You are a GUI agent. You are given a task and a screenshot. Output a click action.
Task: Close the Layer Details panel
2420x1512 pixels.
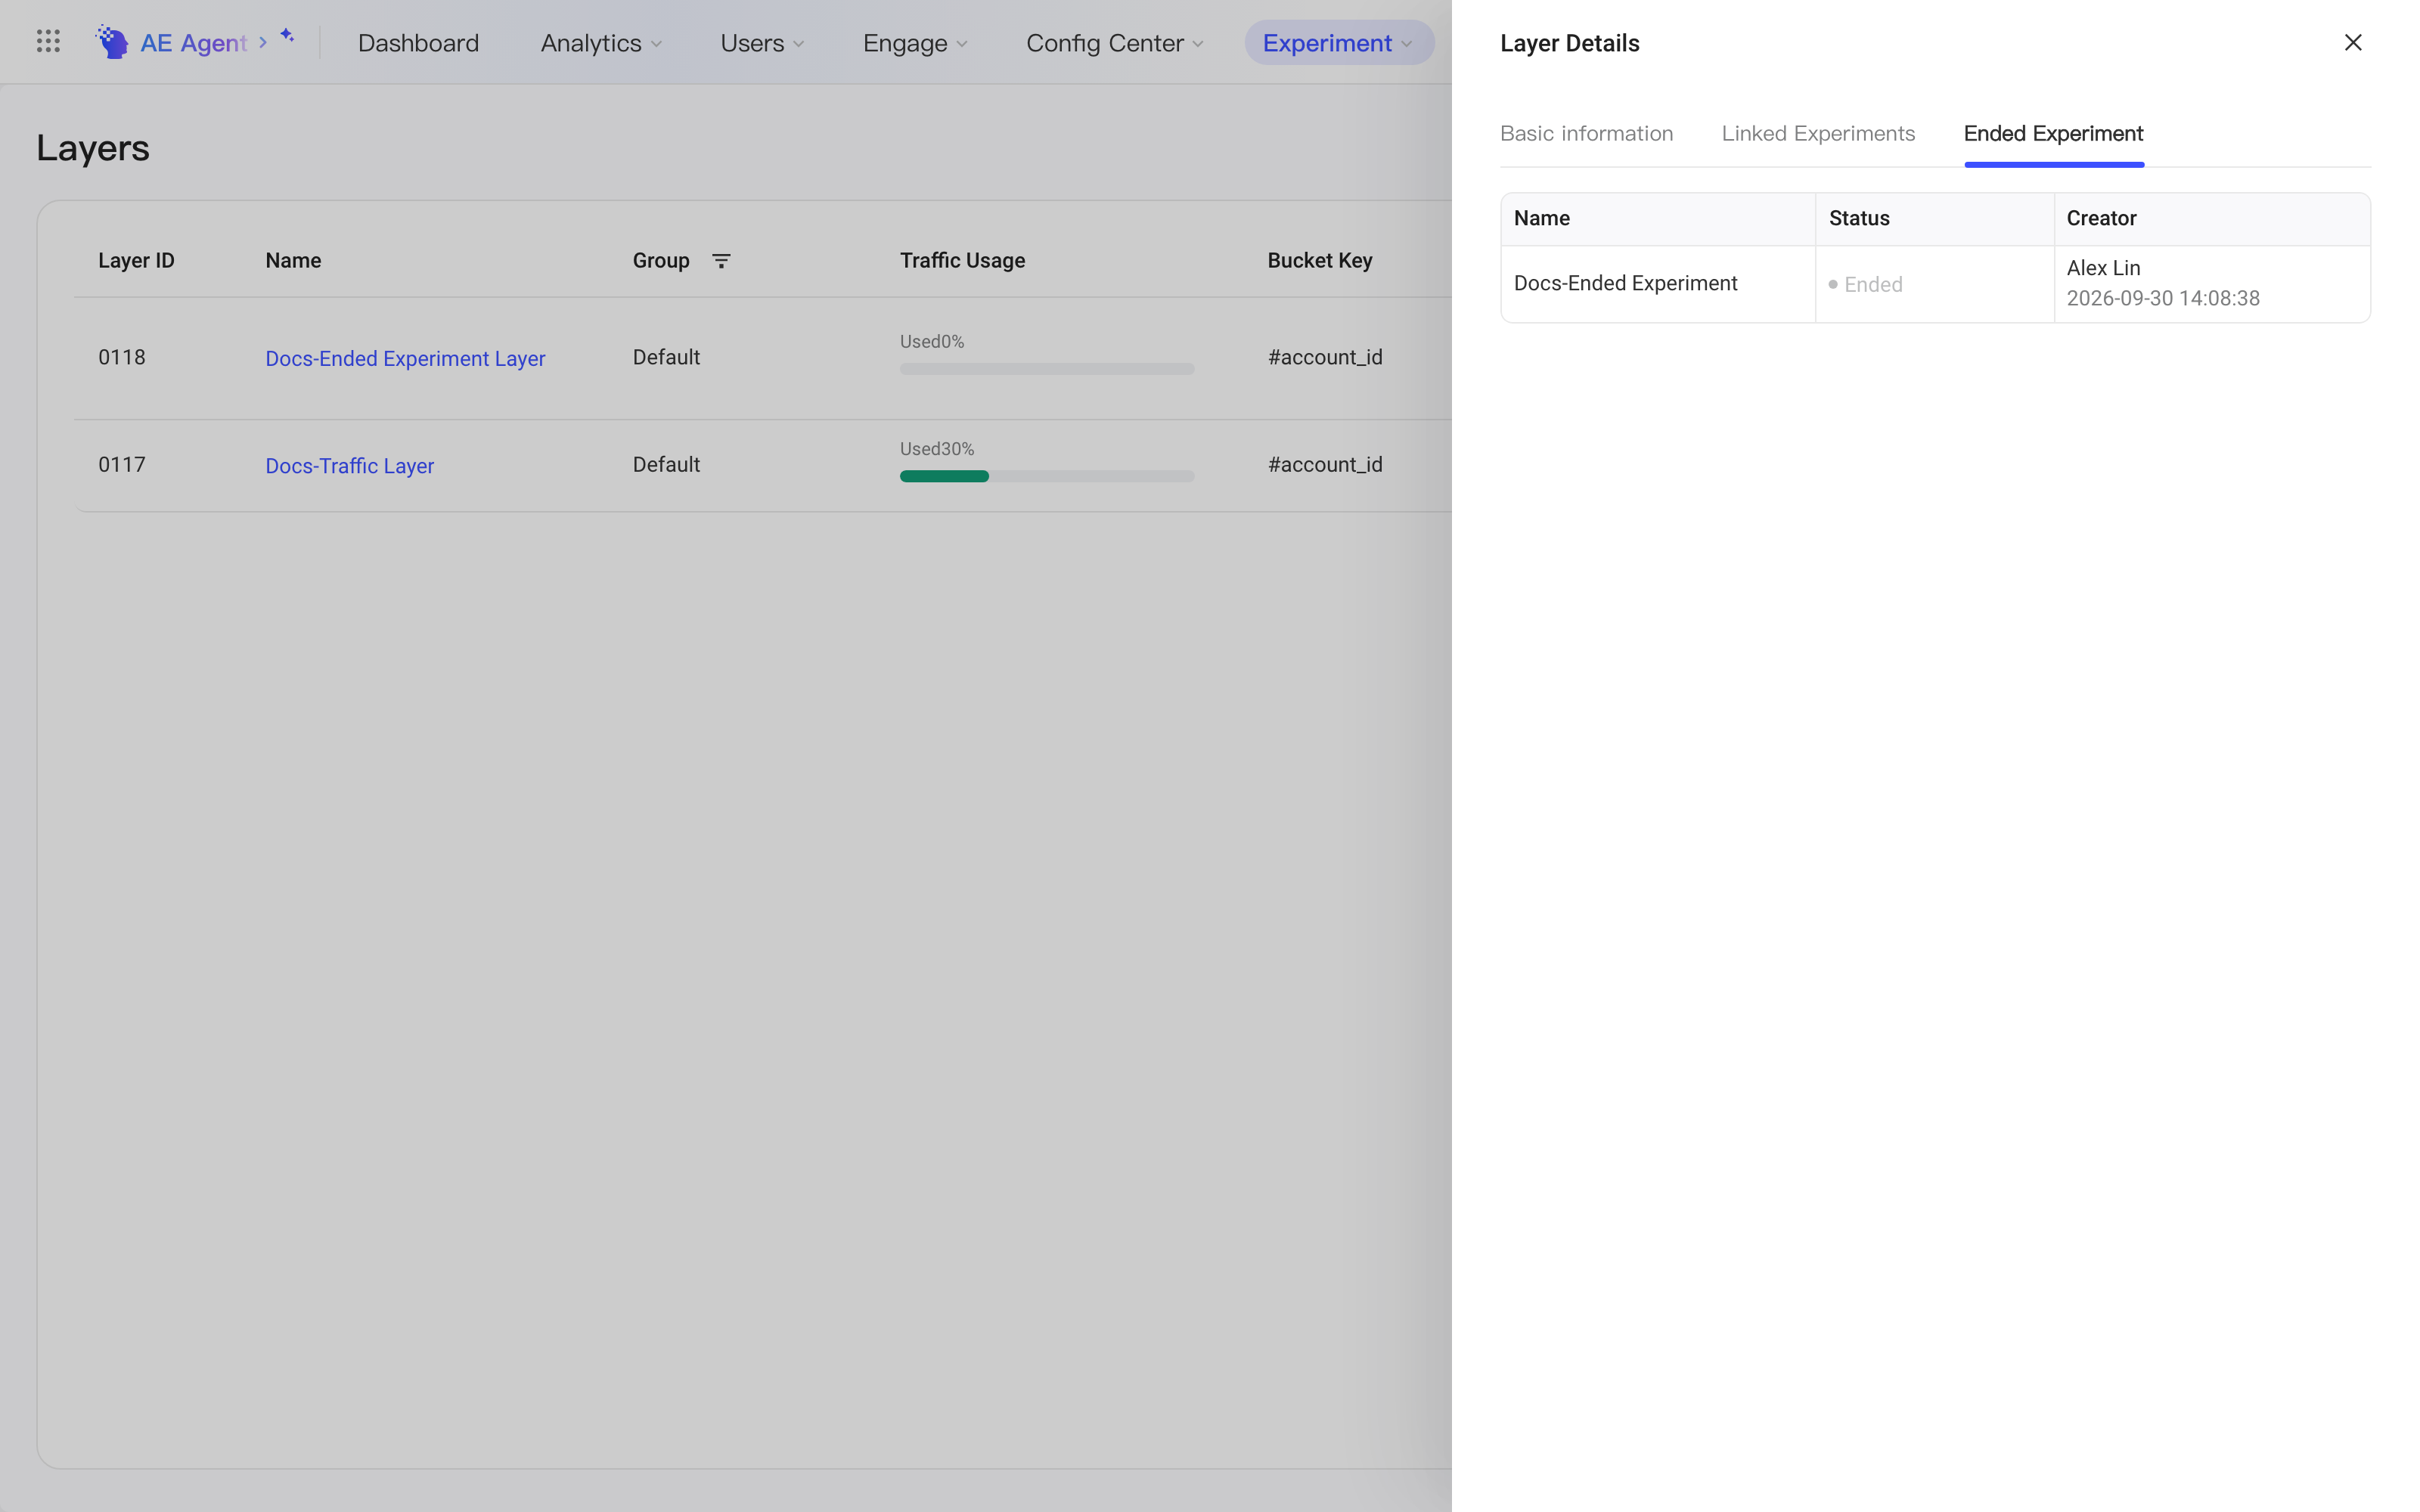2353,43
